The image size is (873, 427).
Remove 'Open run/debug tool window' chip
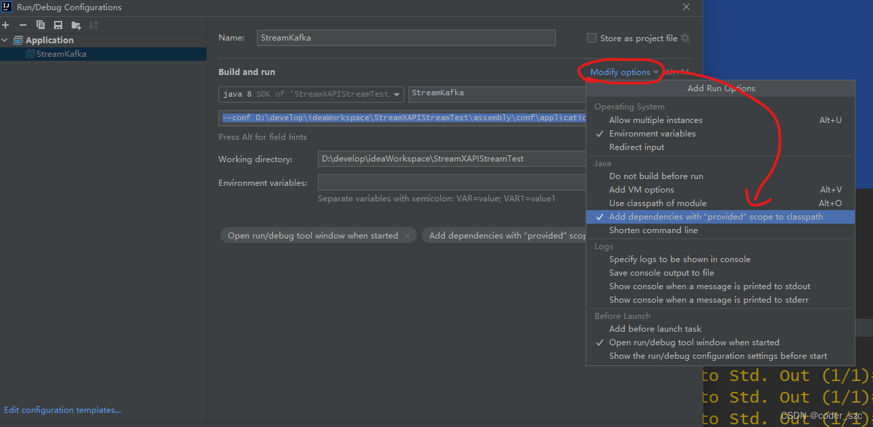point(406,236)
